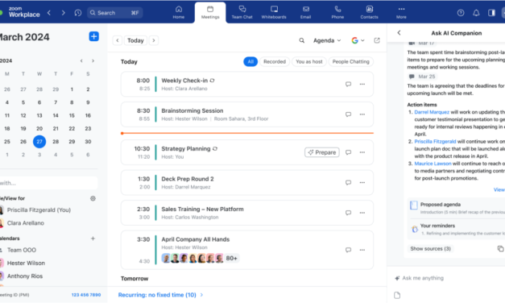Click Show sources (3)
Screen dimensions: 505x303
point(430,248)
